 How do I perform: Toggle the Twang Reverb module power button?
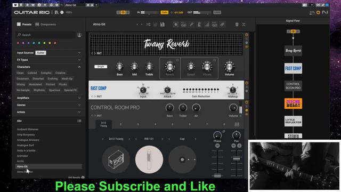(x=247, y=35)
